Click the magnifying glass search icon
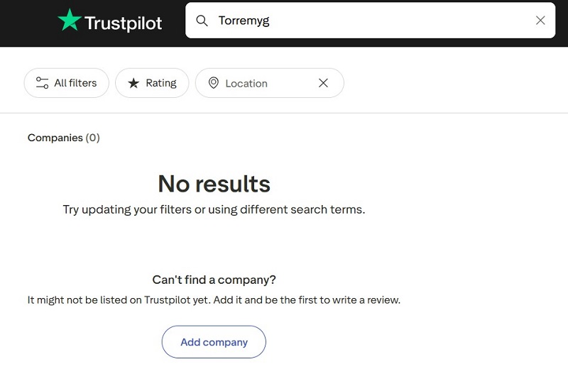Screen dimensions: 568x369 click(202, 21)
